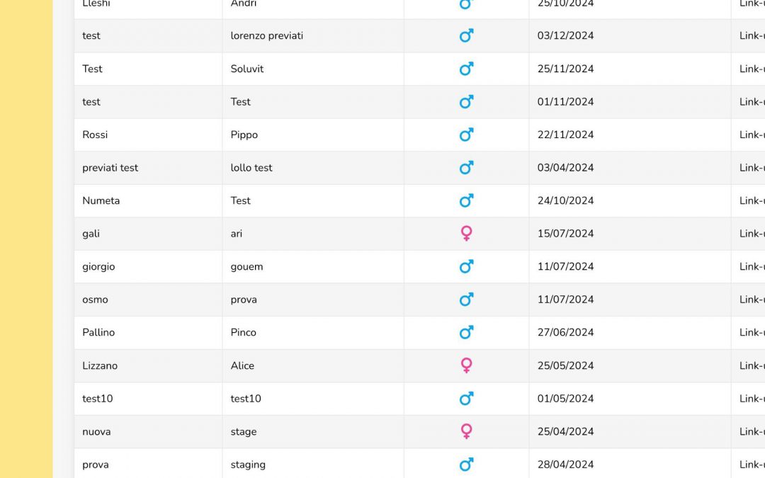Screen dimensions: 765x478
Task: Click the male icon in giorgio gouem row
Action: (466, 266)
